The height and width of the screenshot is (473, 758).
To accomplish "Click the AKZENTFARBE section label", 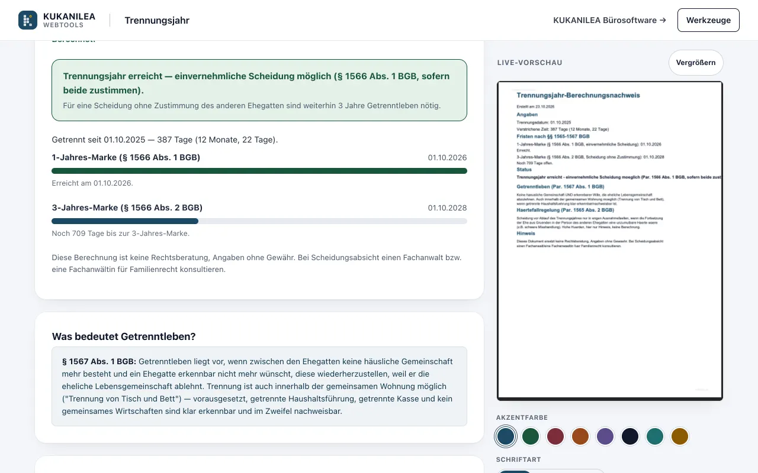I will [522, 417].
